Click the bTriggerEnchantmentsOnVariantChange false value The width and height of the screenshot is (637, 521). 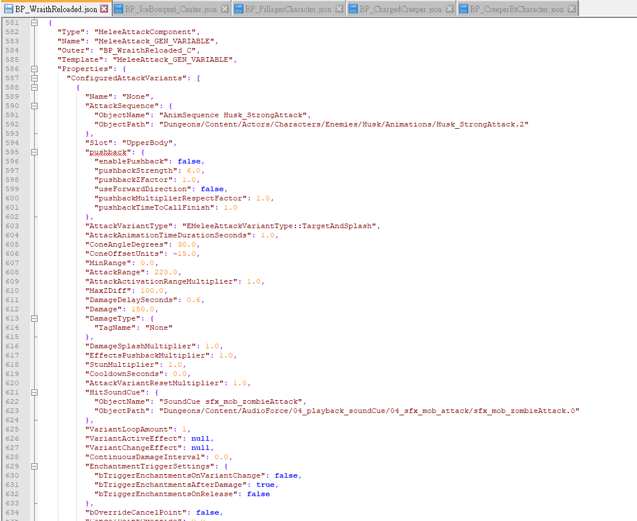(286, 475)
